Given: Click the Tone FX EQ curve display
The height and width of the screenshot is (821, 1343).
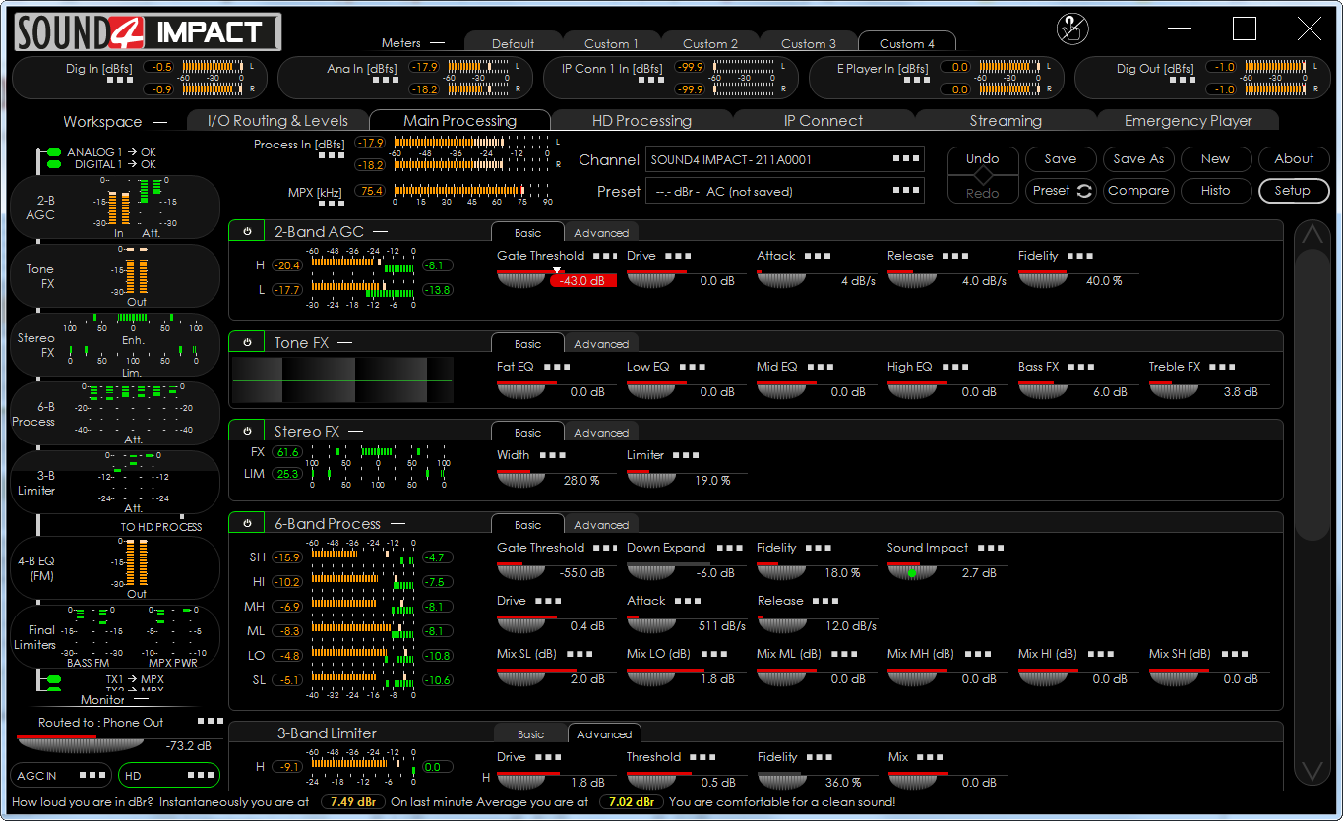Looking at the screenshot, I should (x=342, y=381).
